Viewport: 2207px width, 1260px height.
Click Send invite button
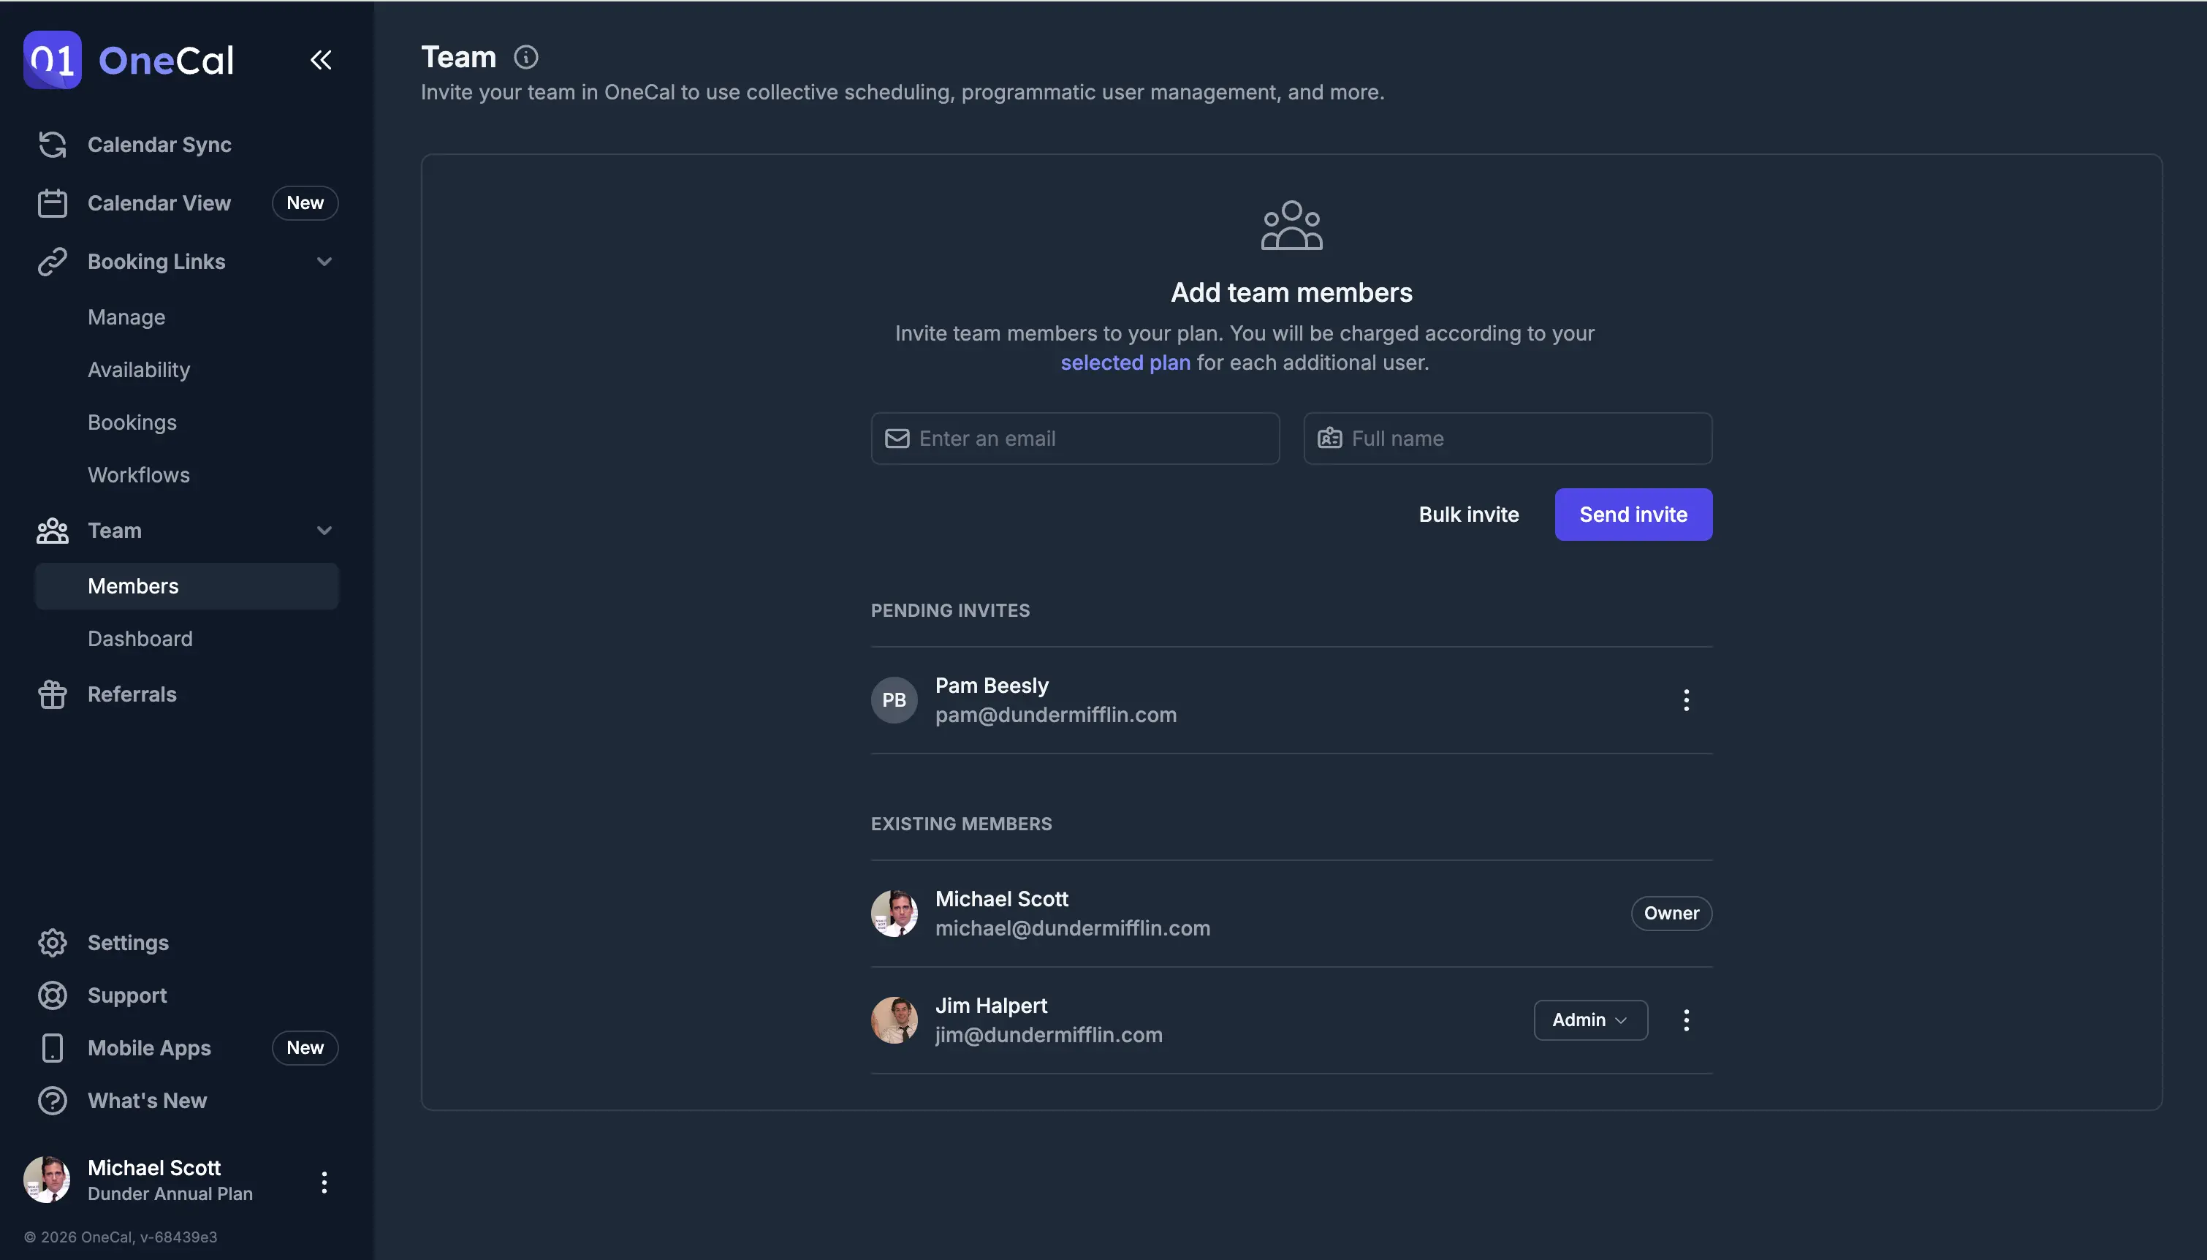click(1633, 515)
